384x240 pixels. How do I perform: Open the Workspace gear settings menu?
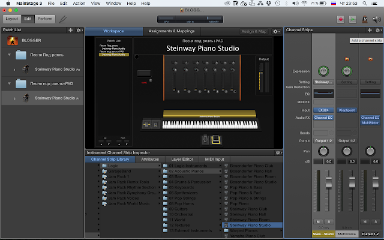276,31
